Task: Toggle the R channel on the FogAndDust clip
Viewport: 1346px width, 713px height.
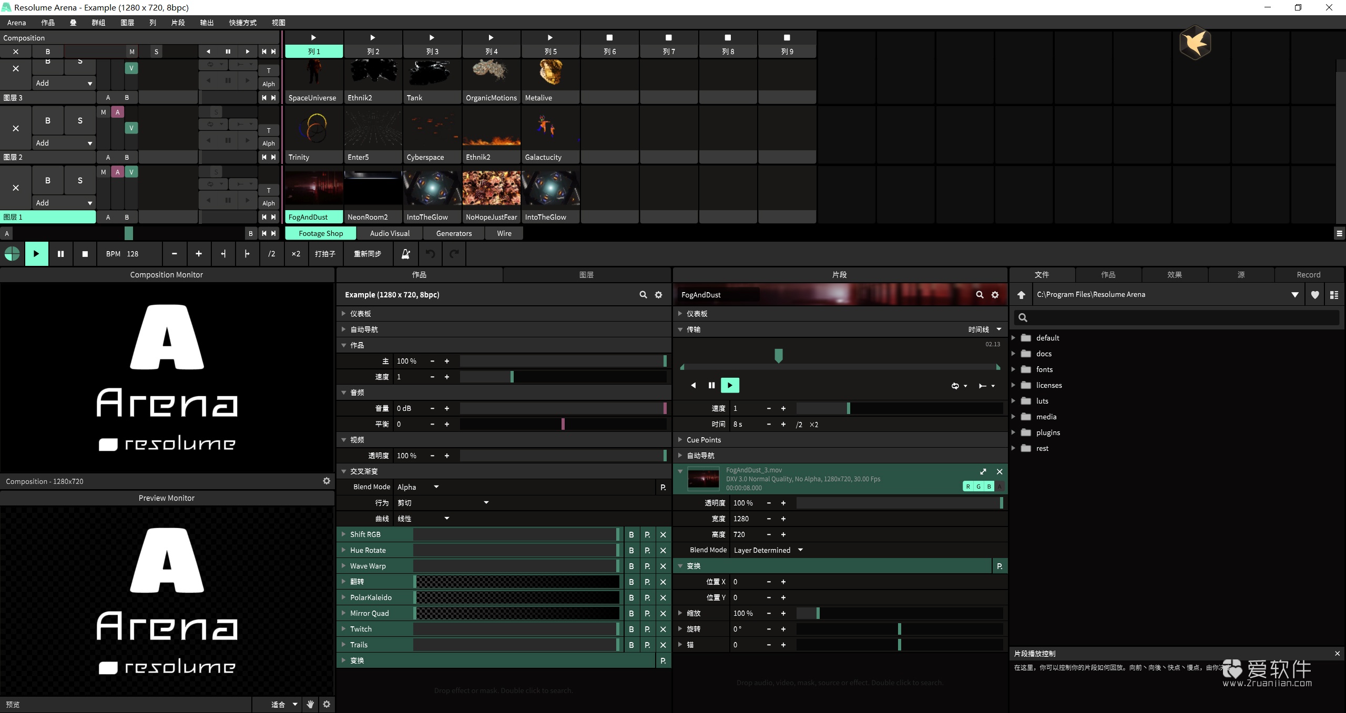Action: [x=967, y=486]
